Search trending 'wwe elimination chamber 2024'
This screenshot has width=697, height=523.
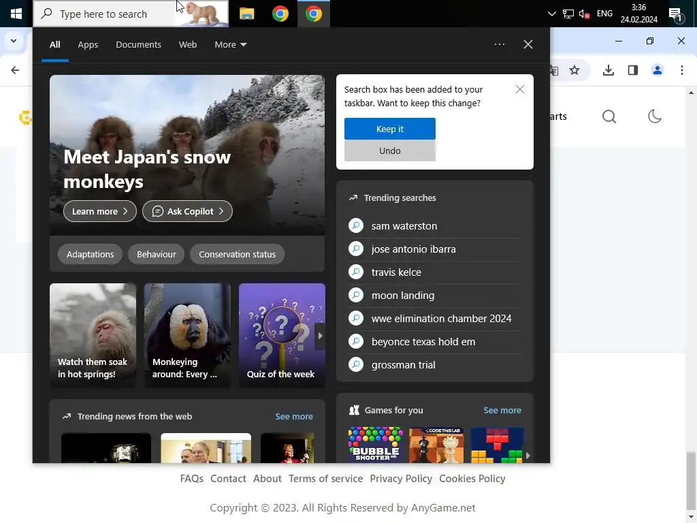(435, 319)
